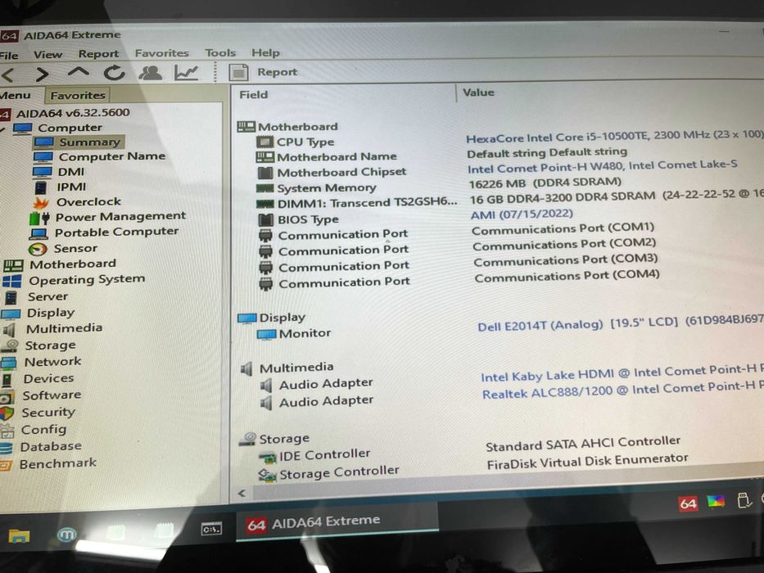The height and width of the screenshot is (573, 764).
Task: Open the graph chart icon in the toolbar
Action: 186,73
